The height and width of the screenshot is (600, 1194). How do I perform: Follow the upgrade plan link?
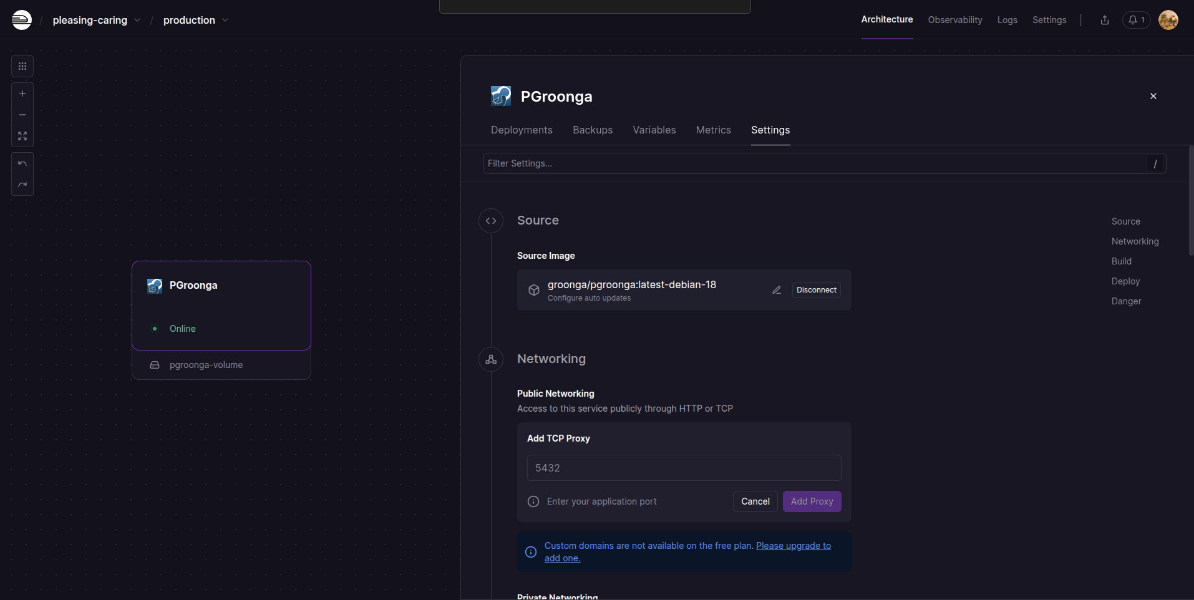[793, 546]
